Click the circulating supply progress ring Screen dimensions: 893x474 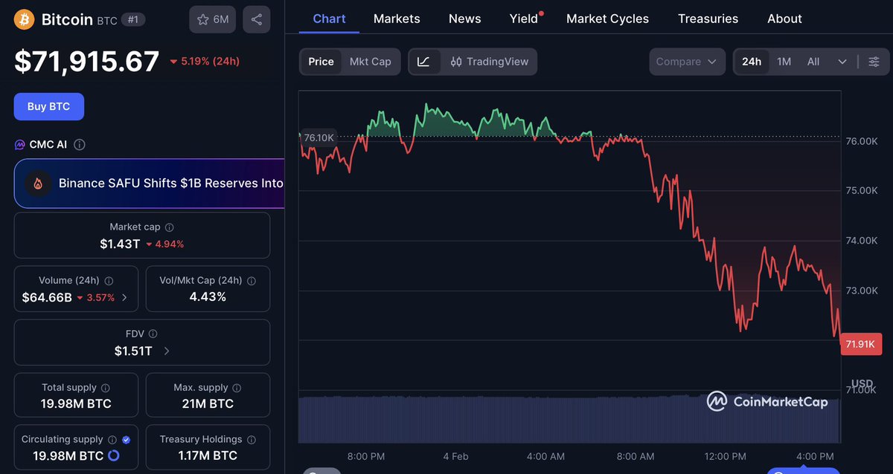114,455
